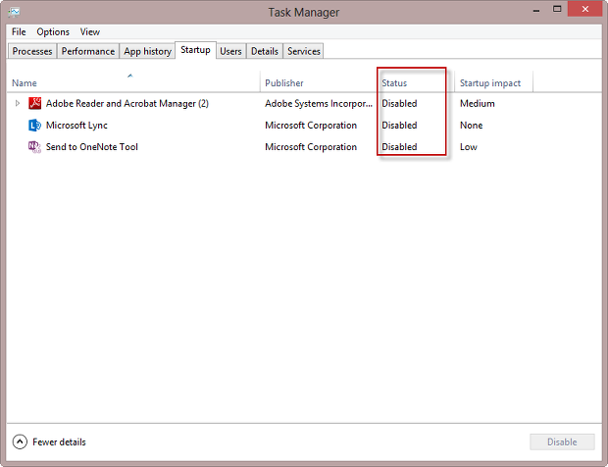
Task: Click the Fewer details circular arrow icon
Action: click(x=20, y=441)
